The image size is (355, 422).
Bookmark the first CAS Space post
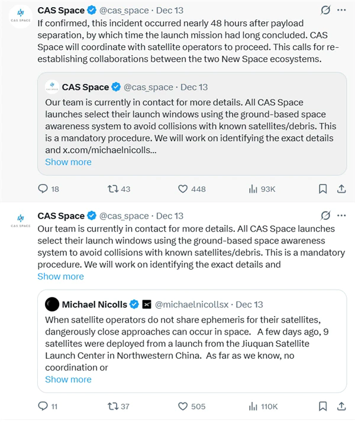pos(322,189)
